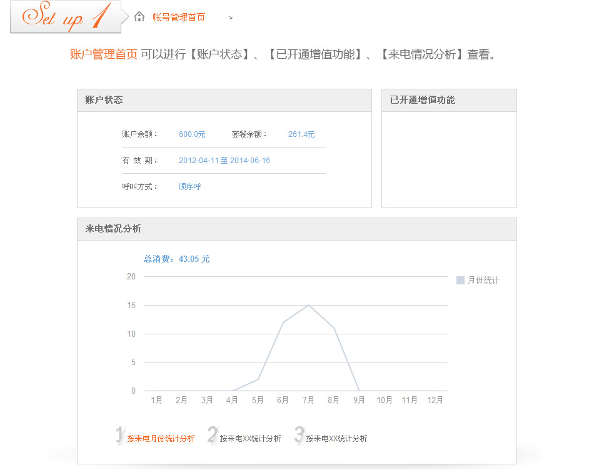594x470 pixels.
Task: Click the Set up 1 step badge
Action: [66, 17]
